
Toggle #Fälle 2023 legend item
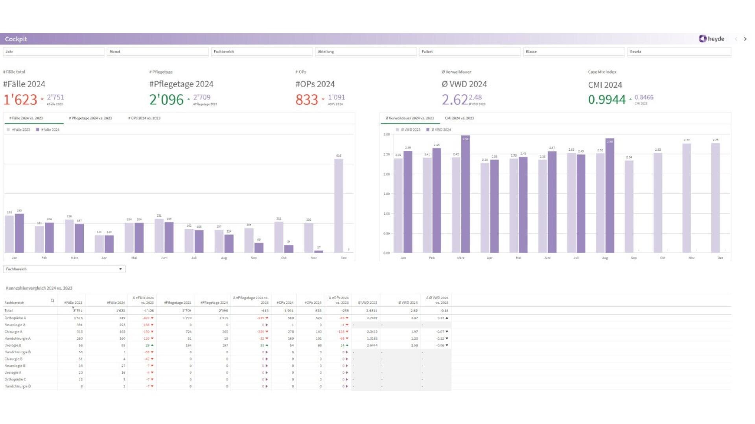click(x=18, y=130)
